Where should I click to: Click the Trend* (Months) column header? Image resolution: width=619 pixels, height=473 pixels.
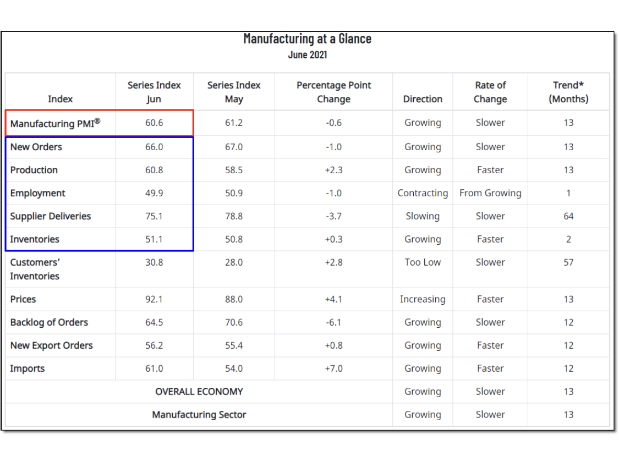(x=568, y=92)
